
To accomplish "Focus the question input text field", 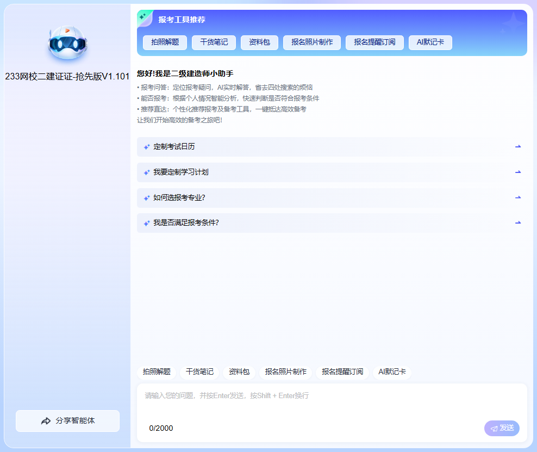I will (x=332, y=403).
